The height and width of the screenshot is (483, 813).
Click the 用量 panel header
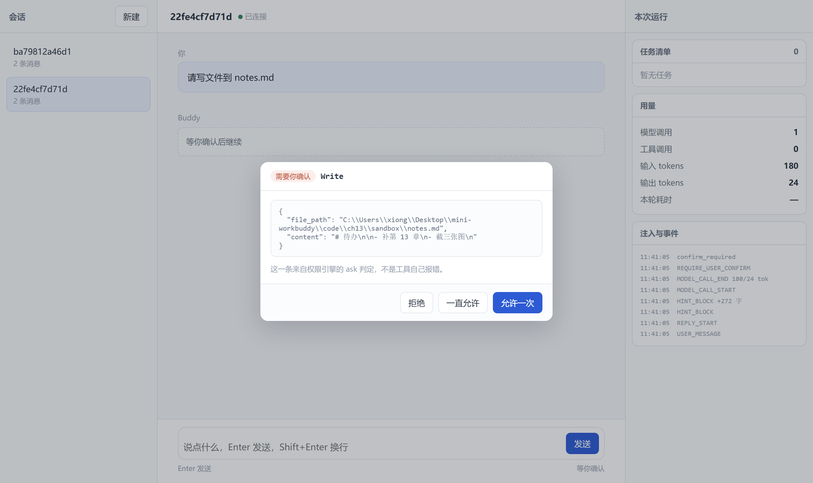point(719,106)
